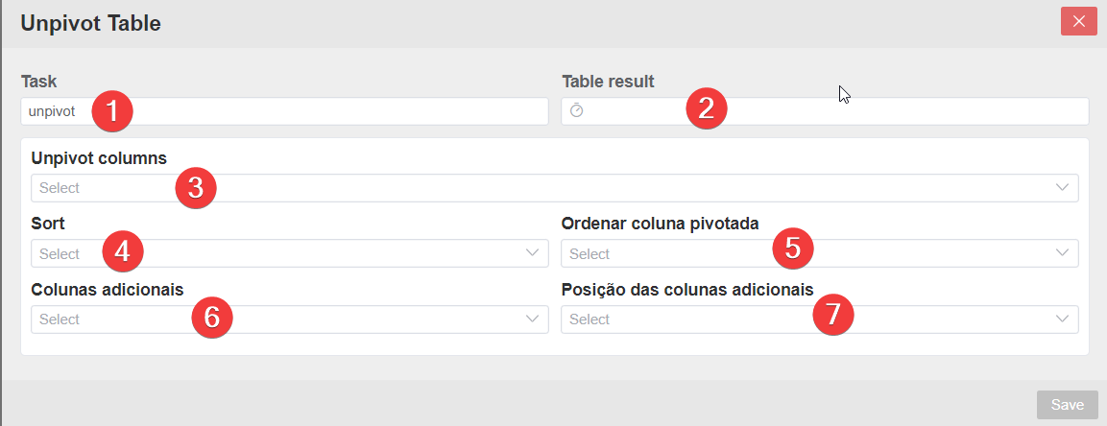Click the red marker numbered 2
1107x426 pixels.
click(706, 108)
